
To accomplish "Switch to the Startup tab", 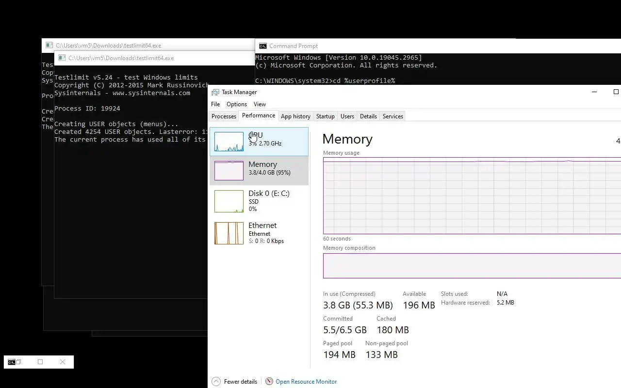I will (x=326, y=116).
